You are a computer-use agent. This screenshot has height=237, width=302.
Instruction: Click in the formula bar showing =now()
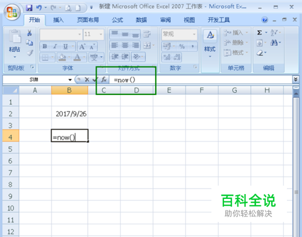coord(201,80)
